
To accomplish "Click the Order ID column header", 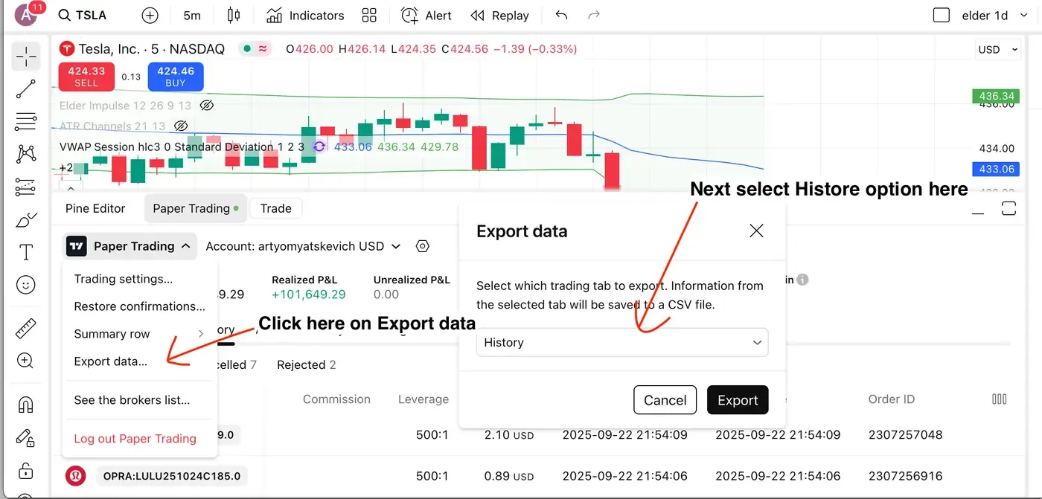I will pyautogui.click(x=892, y=399).
